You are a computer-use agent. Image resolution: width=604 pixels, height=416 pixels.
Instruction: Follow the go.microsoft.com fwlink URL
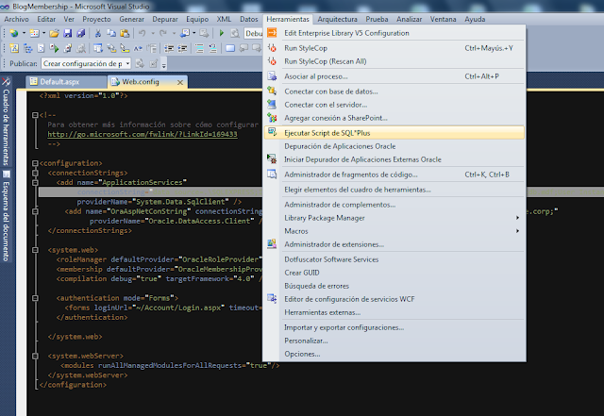point(143,135)
